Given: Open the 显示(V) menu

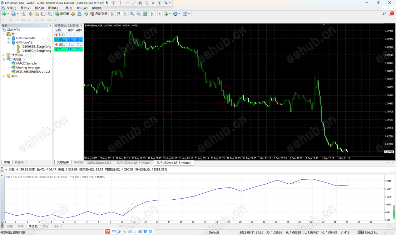Looking at the screenshot, I should pyautogui.click(x=25, y=8).
